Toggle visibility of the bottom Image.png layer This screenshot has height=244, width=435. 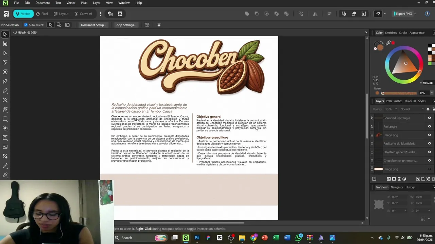tap(429, 169)
